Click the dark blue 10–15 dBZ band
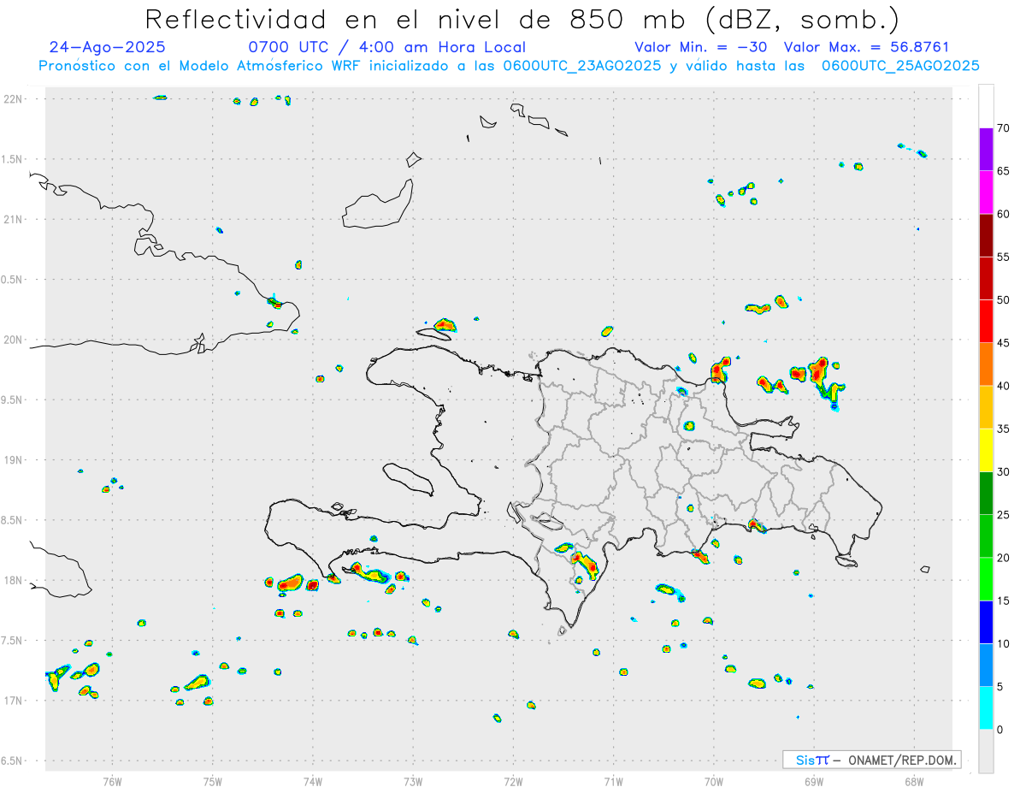1026x793 pixels. (986, 622)
